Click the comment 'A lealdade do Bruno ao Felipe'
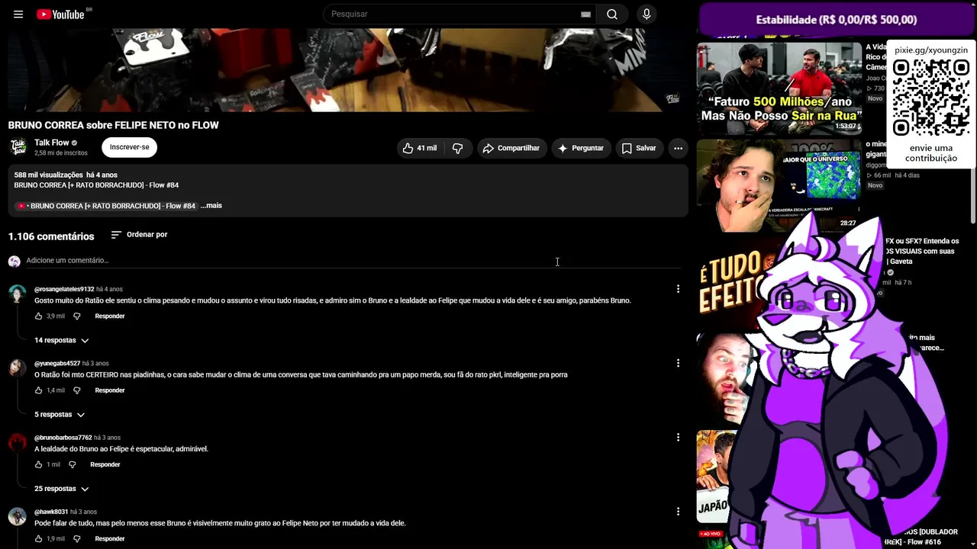 [121, 449]
